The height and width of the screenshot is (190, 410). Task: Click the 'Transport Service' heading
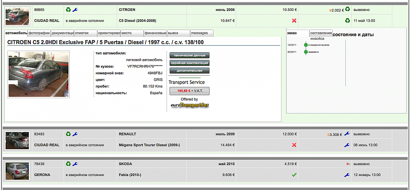(187, 82)
